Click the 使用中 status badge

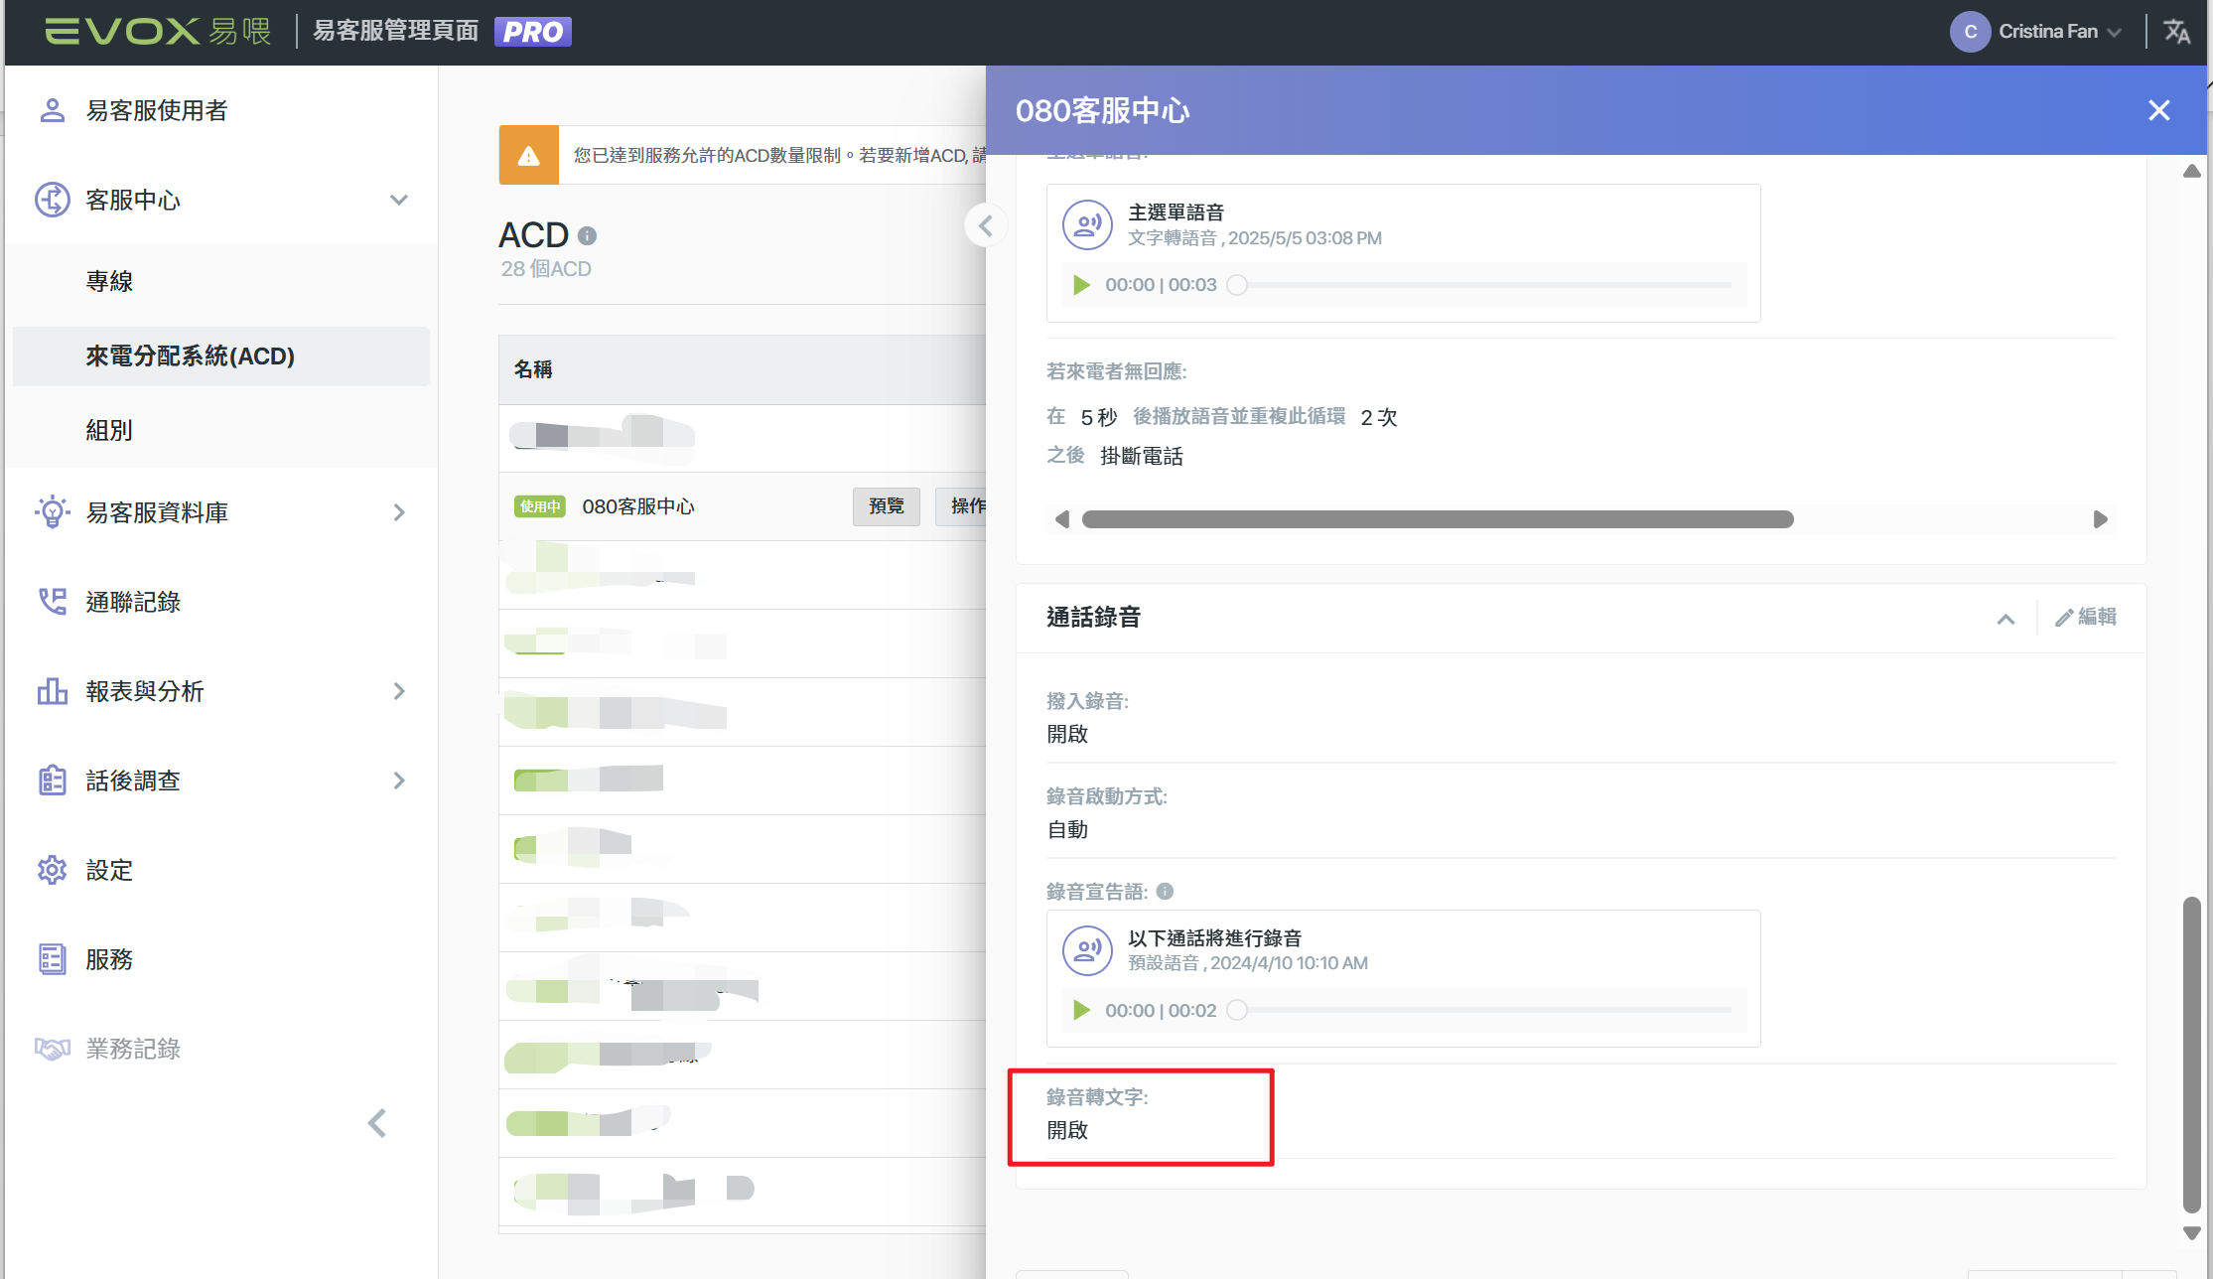(x=539, y=506)
